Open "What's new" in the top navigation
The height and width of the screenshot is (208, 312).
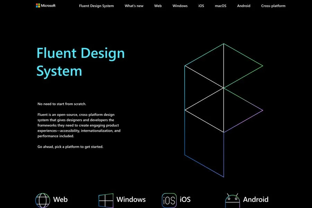tap(134, 6)
